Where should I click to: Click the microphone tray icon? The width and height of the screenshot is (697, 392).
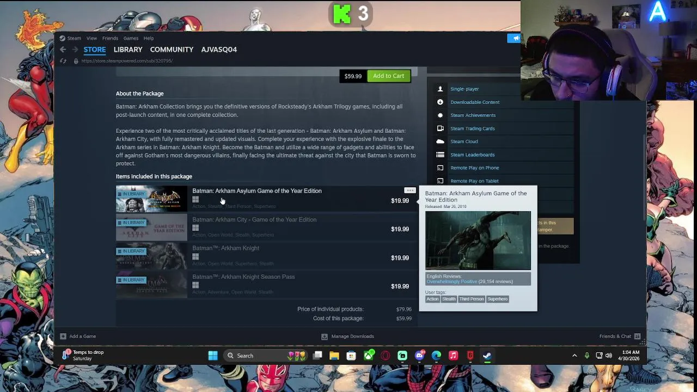click(587, 356)
